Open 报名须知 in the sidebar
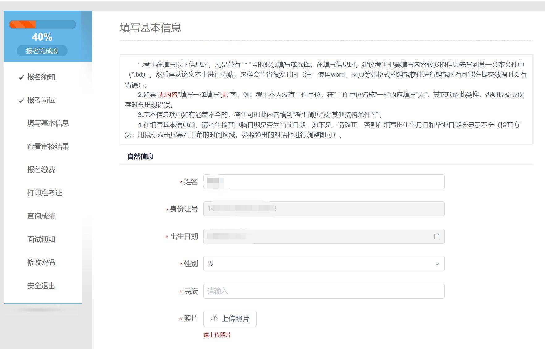 (x=41, y=77)
